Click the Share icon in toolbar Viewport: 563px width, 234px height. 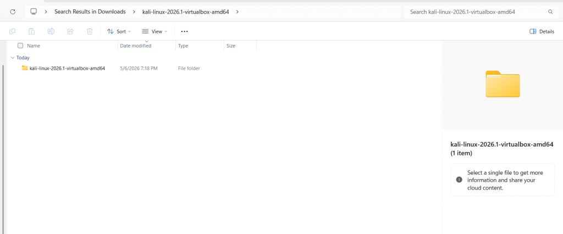point(70,31)
